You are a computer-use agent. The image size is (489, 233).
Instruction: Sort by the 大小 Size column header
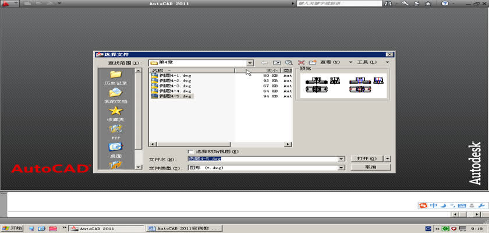pos(257,70)
